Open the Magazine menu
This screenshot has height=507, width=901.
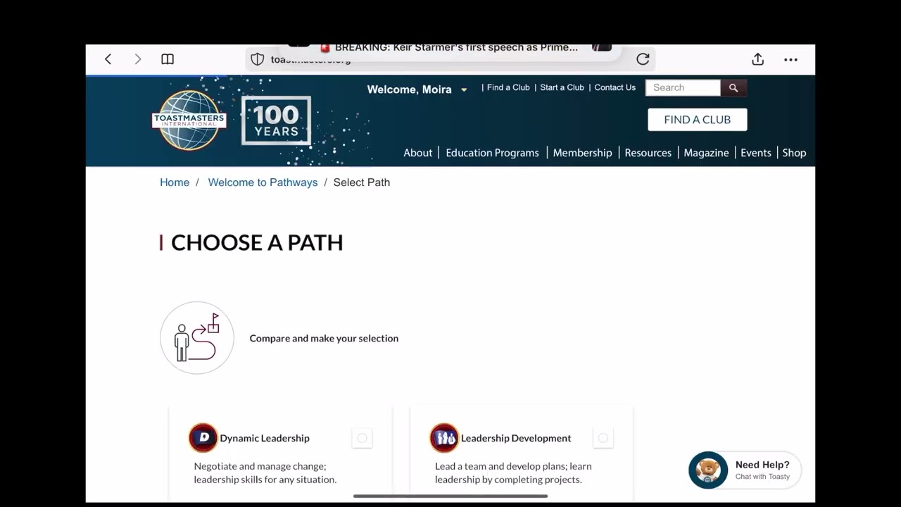coord(706,153)
